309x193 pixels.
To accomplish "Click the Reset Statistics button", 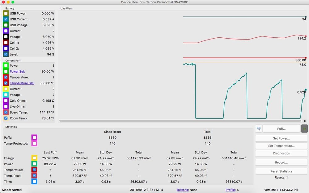I will (x=281, y=171).
